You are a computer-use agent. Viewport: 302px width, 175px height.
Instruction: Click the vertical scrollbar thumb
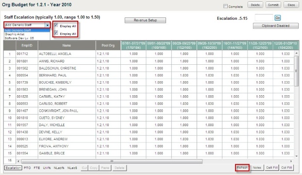(296, 71)
